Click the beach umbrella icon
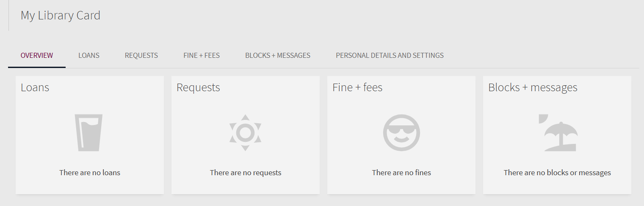This screenshot has height=206, width=644. coord(557,133)
